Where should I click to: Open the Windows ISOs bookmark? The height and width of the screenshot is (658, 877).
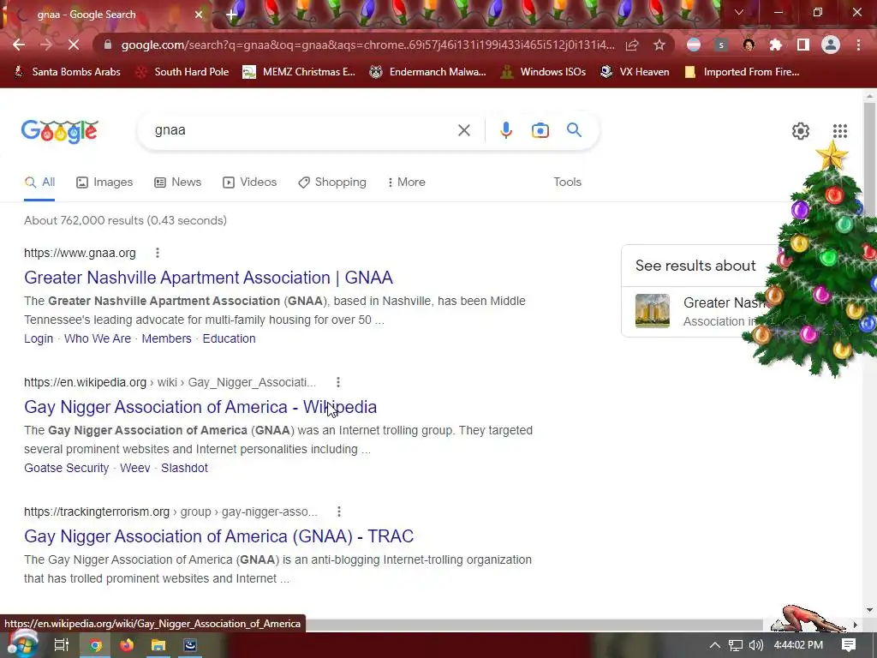[543, 72]
